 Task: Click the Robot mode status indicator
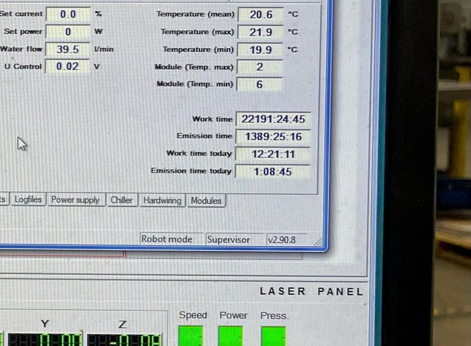tap(169, 239)
